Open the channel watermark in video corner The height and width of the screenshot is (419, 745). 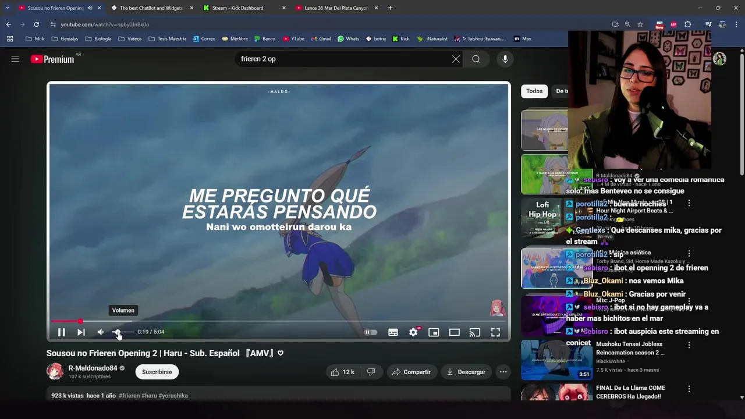click(497, 308)
